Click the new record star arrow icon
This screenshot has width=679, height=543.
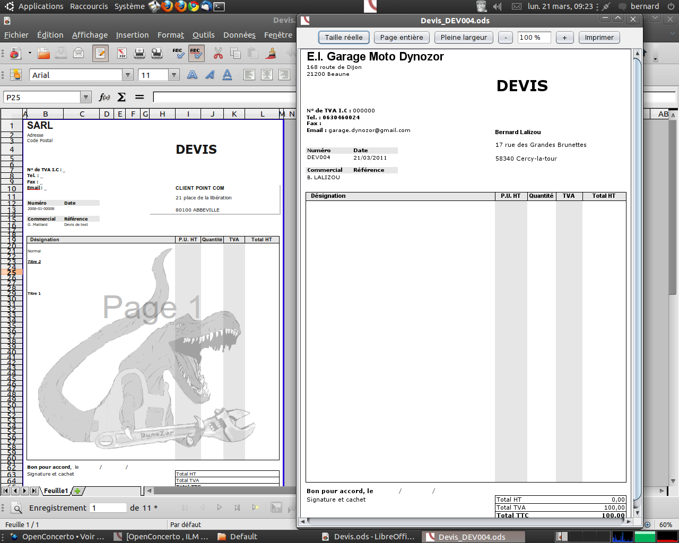(x=255, y=508)
